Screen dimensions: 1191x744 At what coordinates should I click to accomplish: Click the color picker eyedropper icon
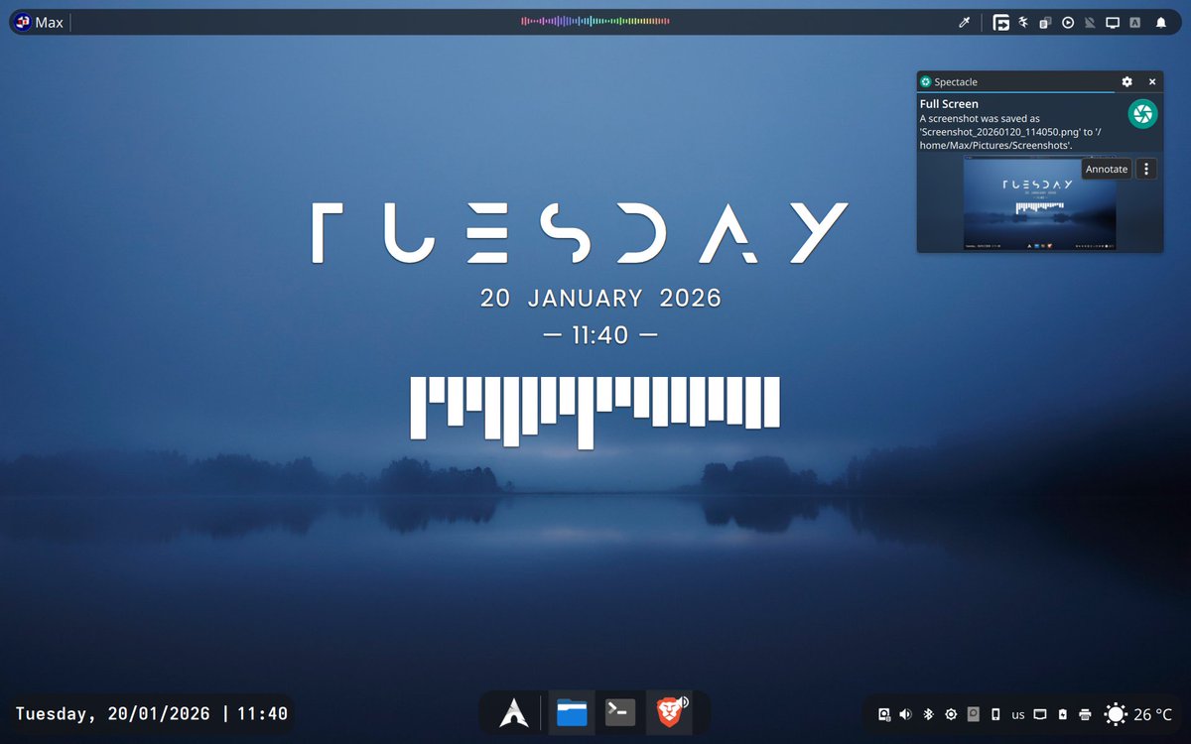pos(963,22)
